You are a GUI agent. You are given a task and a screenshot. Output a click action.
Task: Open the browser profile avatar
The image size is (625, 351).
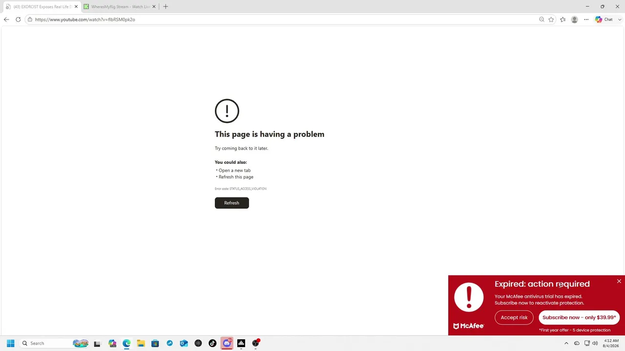575,19
